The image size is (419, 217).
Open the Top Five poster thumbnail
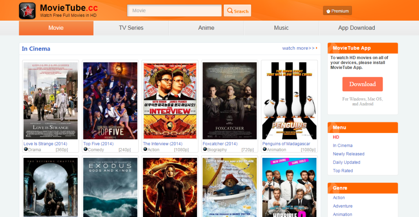(x=110, y=101)
